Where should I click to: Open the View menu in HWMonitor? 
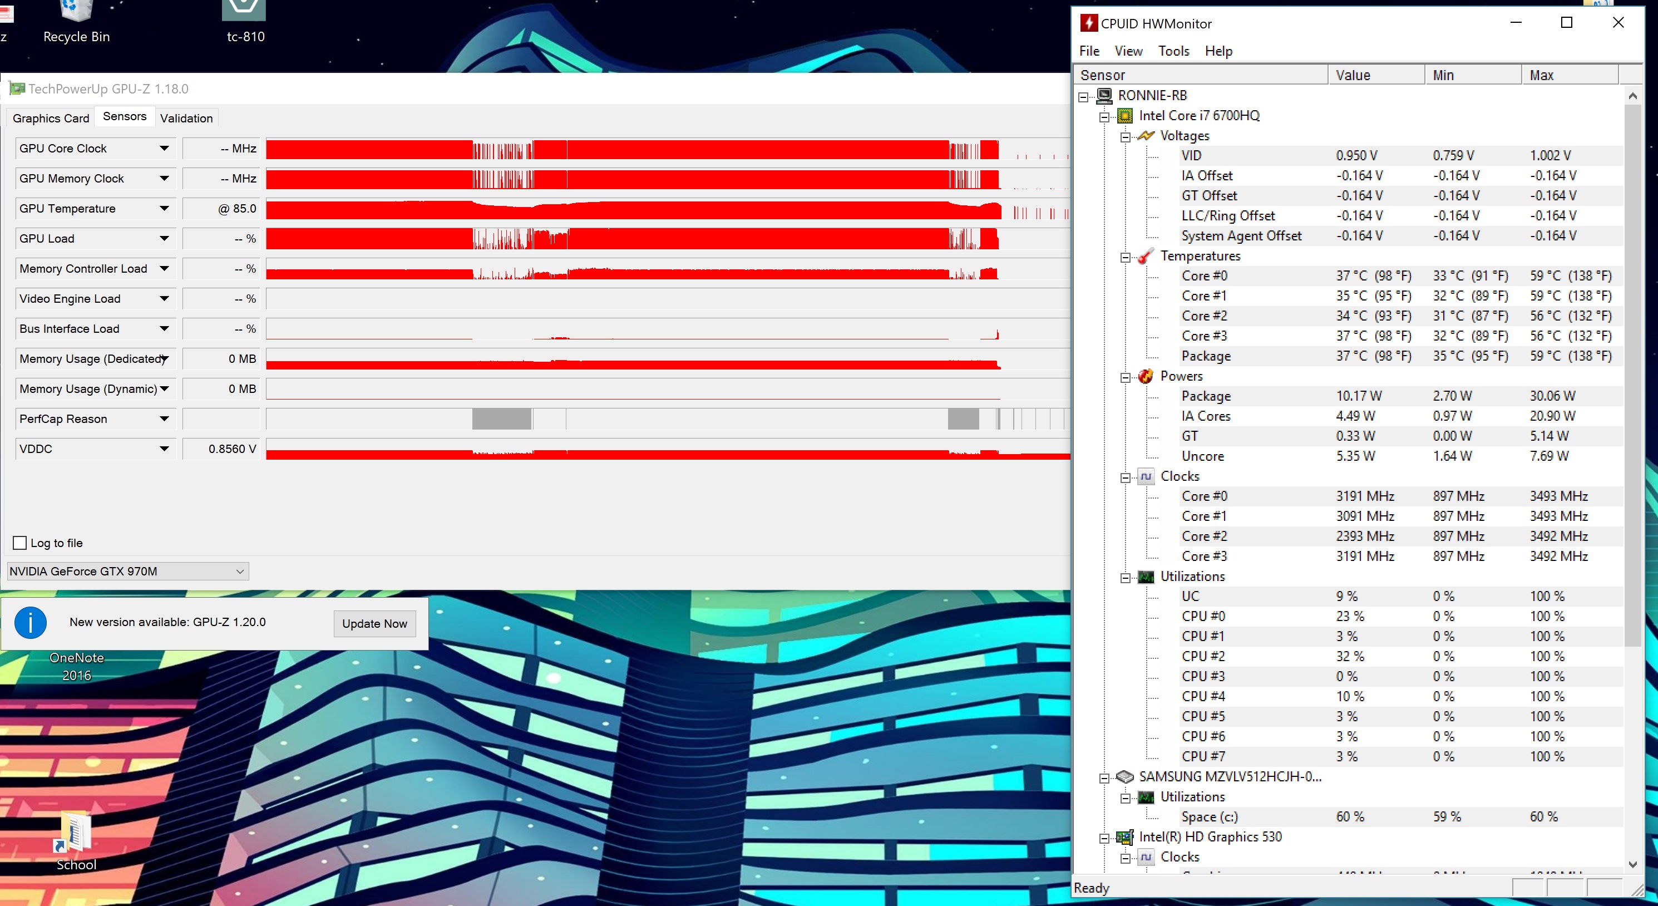1128,51
